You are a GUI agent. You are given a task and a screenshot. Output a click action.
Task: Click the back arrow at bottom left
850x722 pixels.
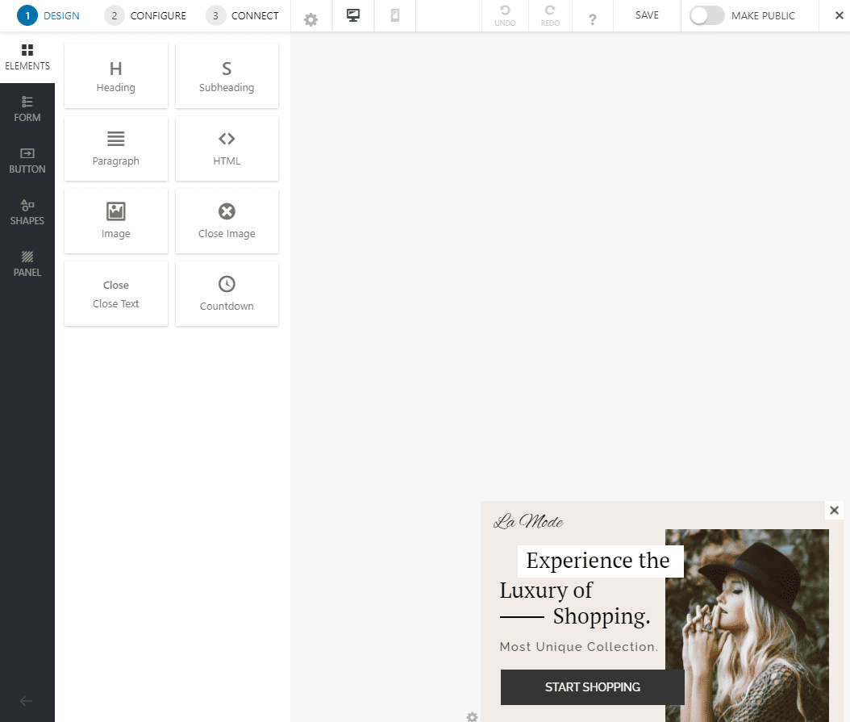click(x=25, y=700)
